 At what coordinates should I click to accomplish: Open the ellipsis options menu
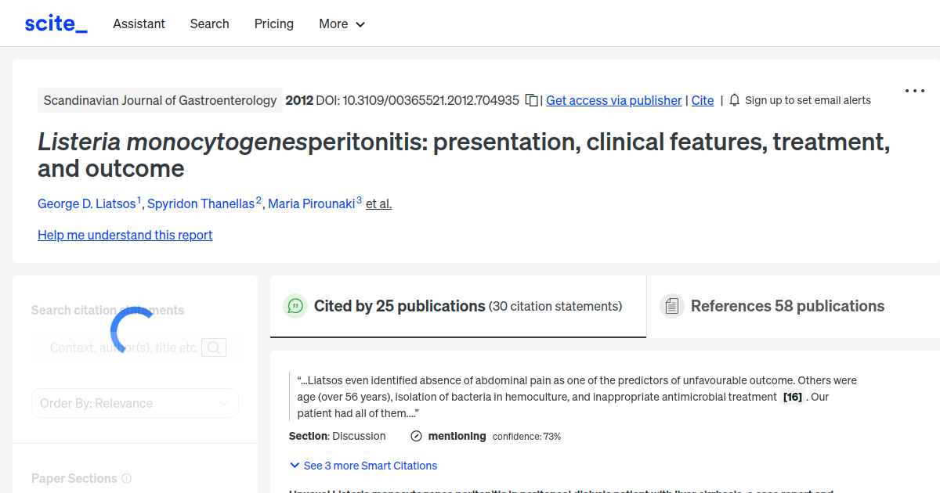click(x=914, y=90)
